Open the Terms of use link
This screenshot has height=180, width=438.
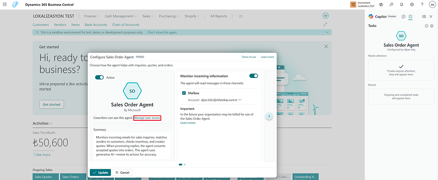click(249, 57)
